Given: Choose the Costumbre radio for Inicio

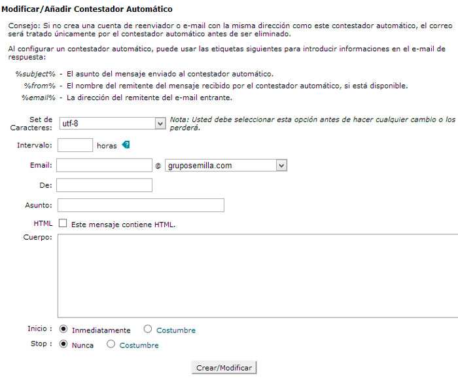Looking at the screenshot, I should coord(147,329).
